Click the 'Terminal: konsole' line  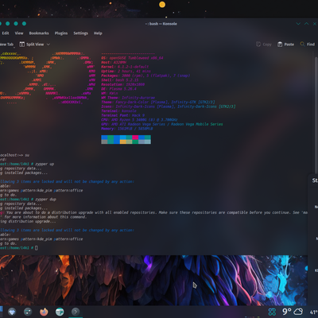118,111
